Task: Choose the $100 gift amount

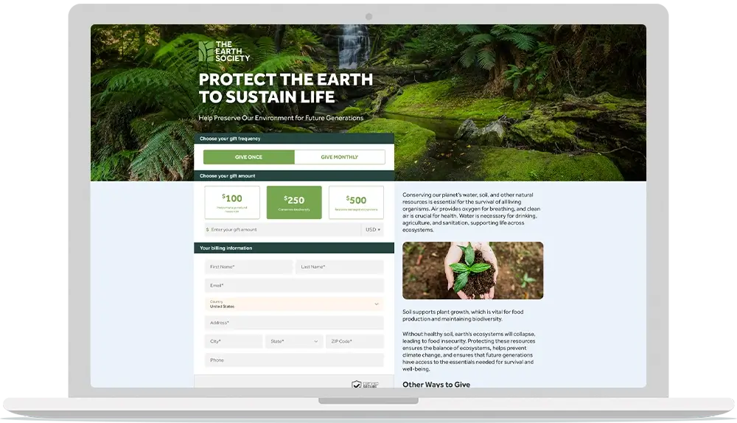Action: coord(232,202)
